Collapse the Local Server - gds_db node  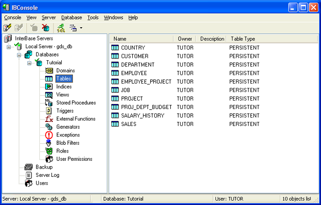click(9, 47)
